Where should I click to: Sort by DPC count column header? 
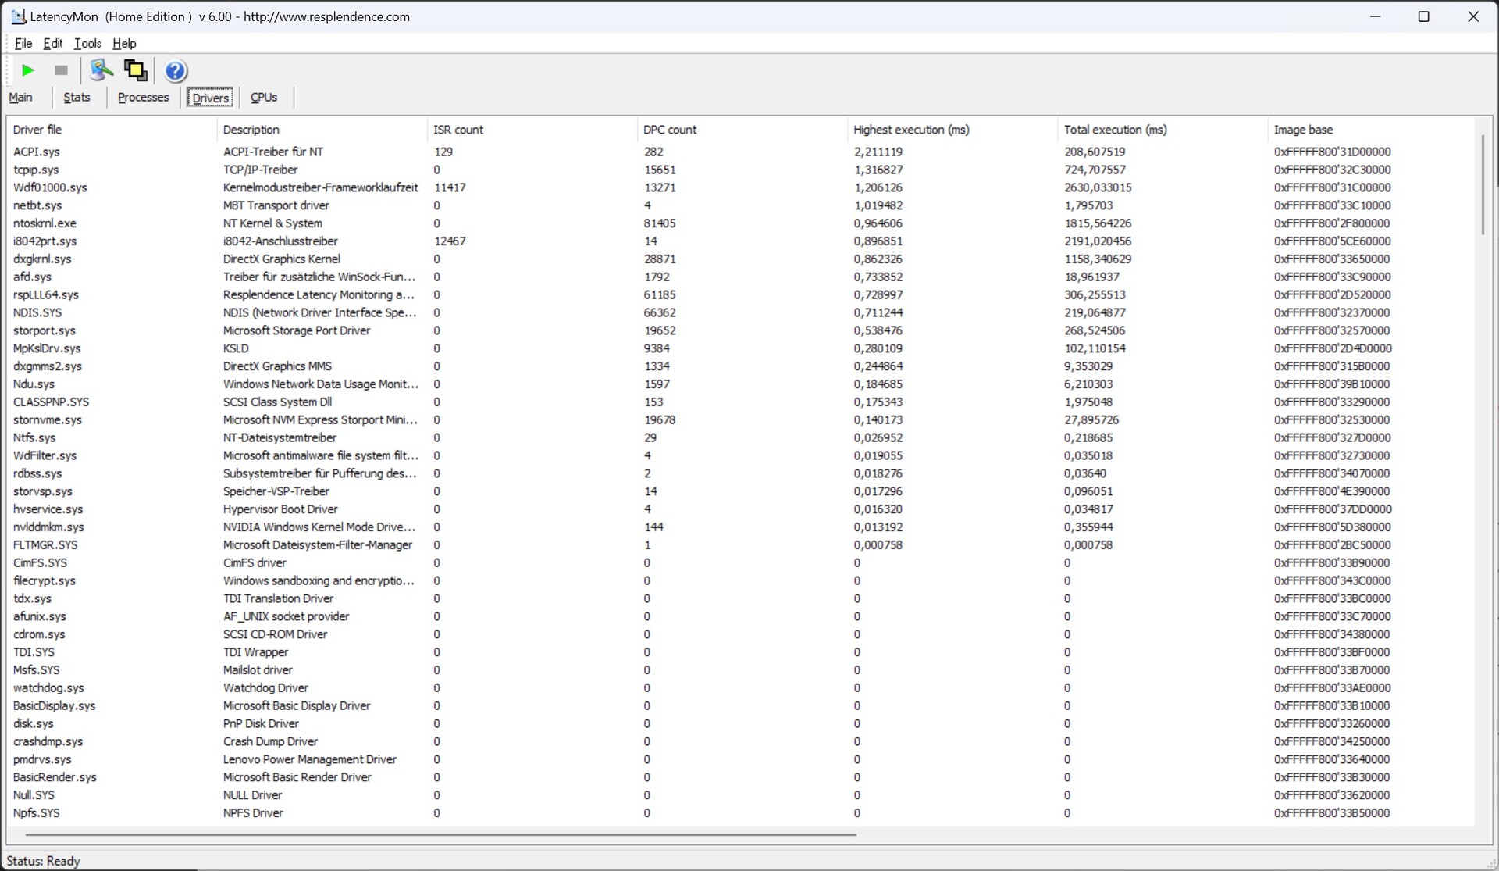click(670, 130)
